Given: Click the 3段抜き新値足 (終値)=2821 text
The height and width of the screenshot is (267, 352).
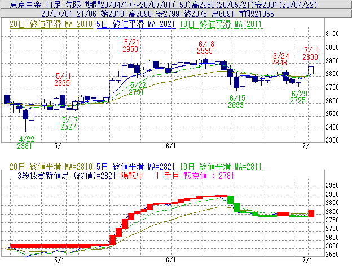Looking at the screenshot, I should pos(67,176).
